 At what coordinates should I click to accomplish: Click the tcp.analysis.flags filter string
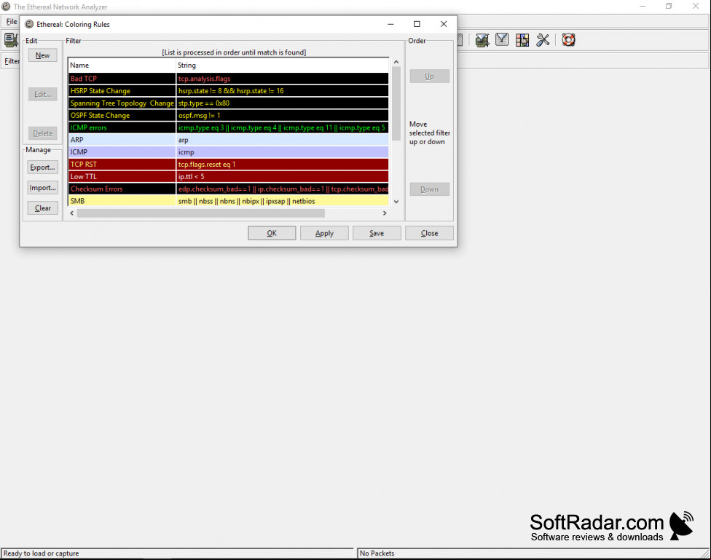[x=204, y=79]
